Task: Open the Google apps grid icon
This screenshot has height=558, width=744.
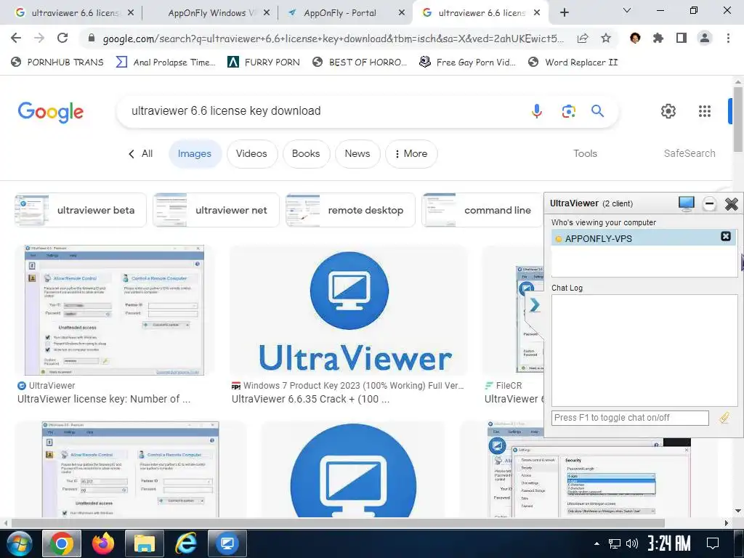Action: pos(705,111)
